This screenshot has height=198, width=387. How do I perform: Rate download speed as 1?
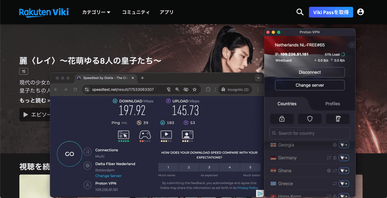[x=168, y=167]
